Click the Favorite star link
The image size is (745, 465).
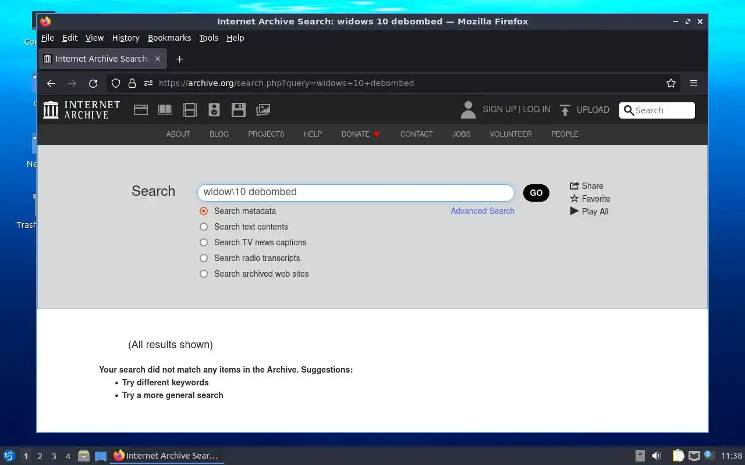pos(590,199)
